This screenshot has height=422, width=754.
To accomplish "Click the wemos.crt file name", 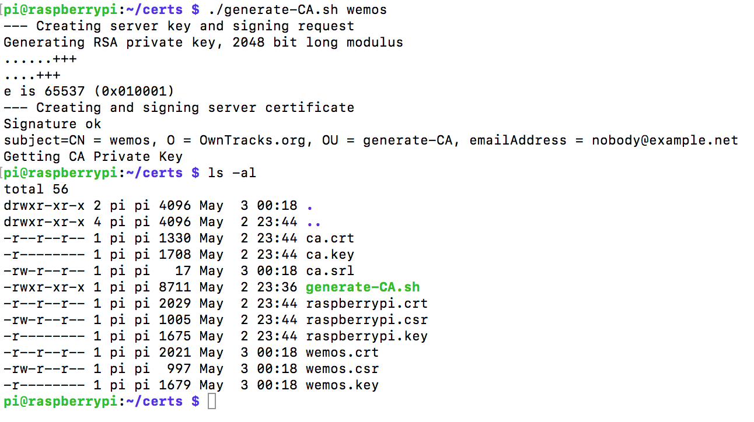I will 342,353.
